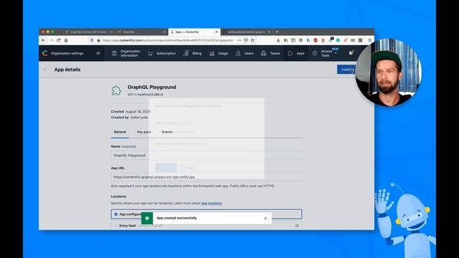459x258 pixels.
Task: Click the GraphQL Playground heading text
Action: coord(151,87)
